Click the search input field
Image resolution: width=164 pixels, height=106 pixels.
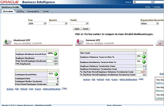point(159,2)
